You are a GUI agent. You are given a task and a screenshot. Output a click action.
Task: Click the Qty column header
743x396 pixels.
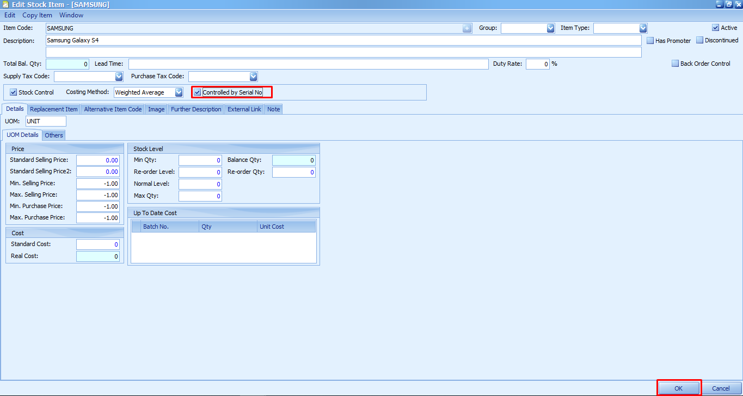pos(229,227)
